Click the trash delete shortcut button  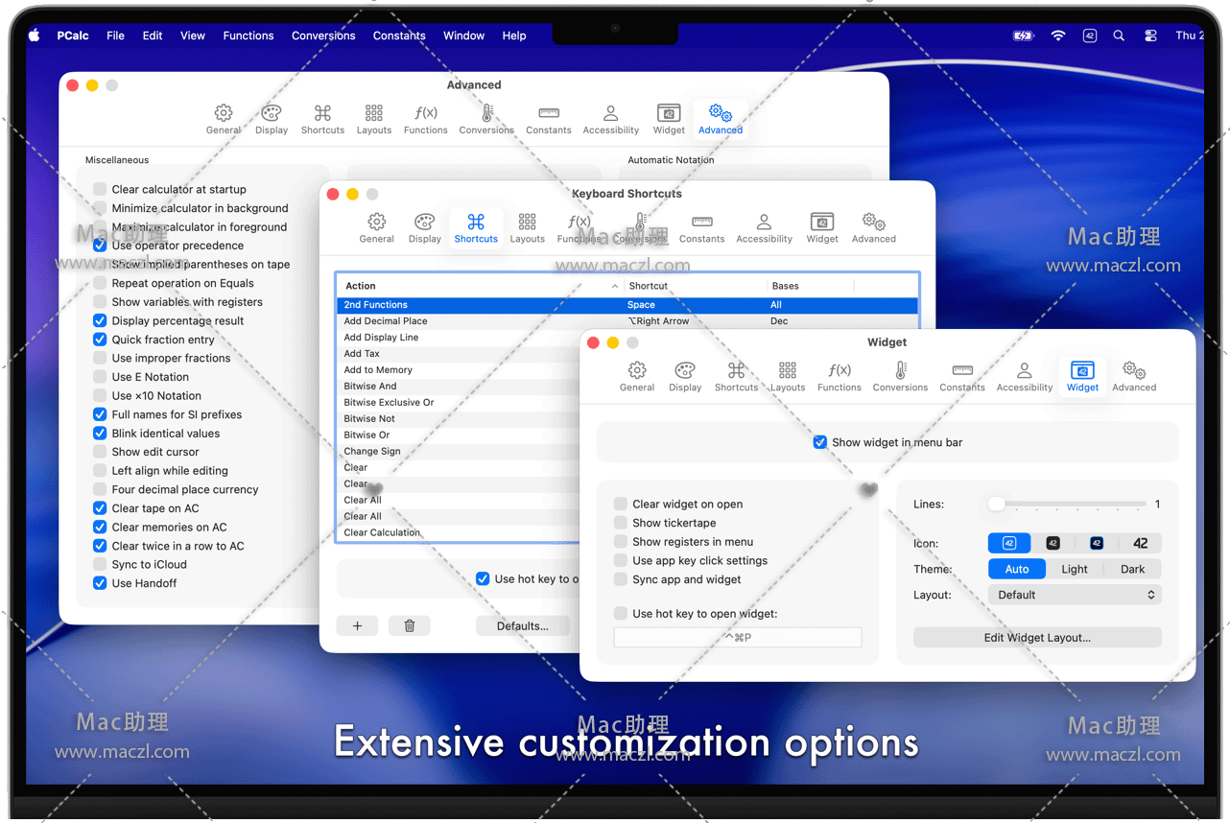pos(410,625)
